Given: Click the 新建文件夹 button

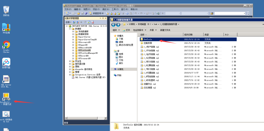Looking at the screenshot, I should point(165,30).
